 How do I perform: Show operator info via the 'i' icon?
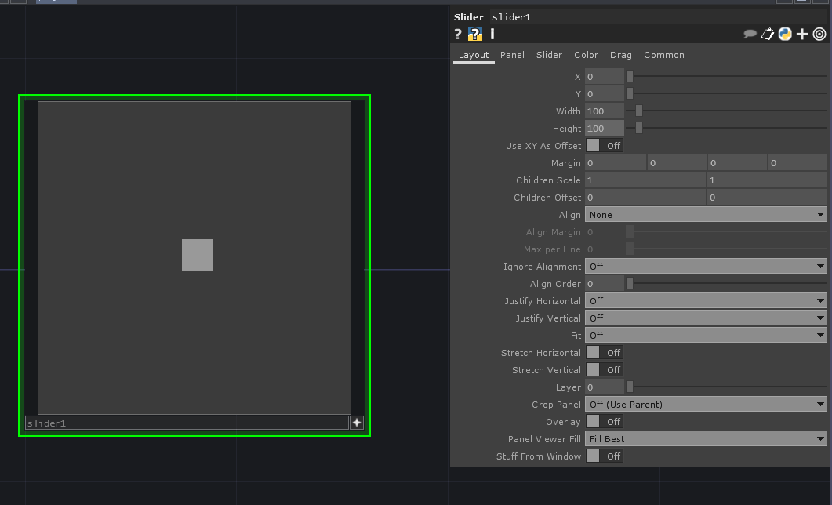click(492, 34)
